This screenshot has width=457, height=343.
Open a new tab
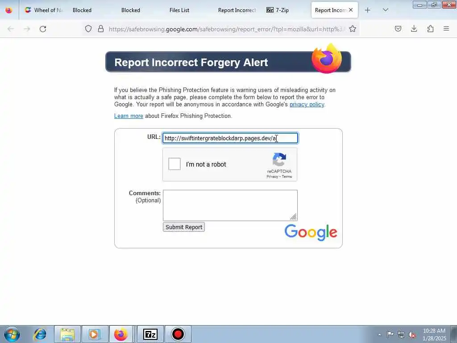(x=368, y=10)
